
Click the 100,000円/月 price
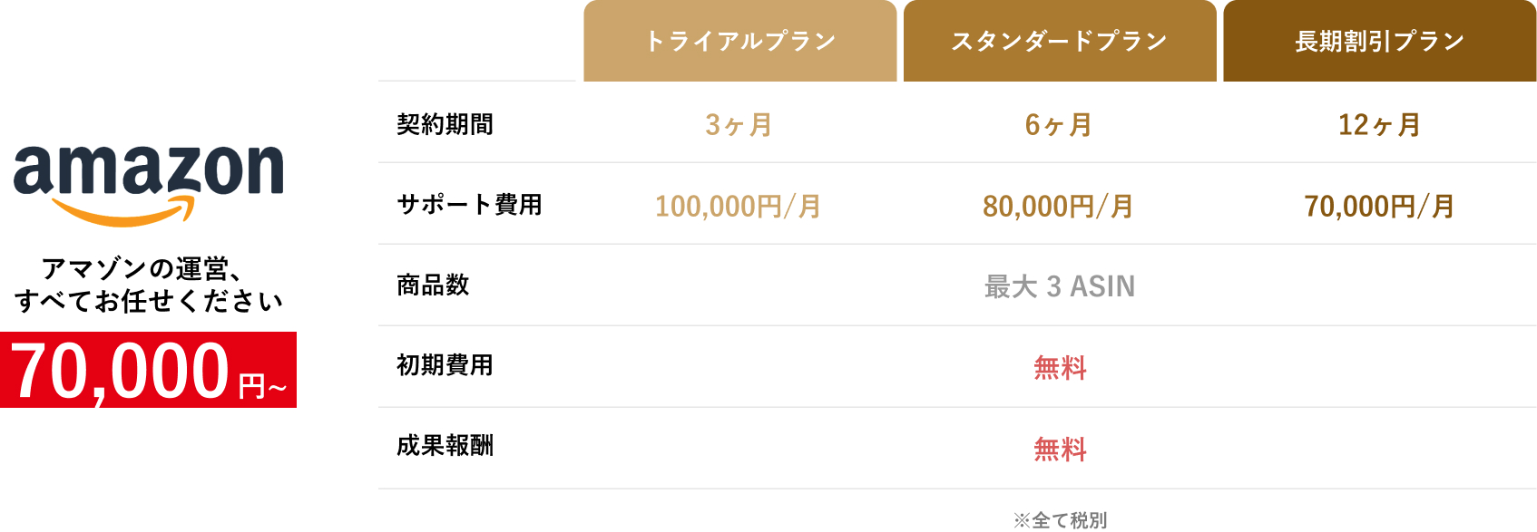739,207
